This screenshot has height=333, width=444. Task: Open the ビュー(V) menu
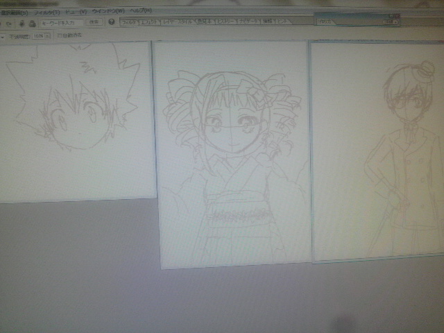[76, 12]
